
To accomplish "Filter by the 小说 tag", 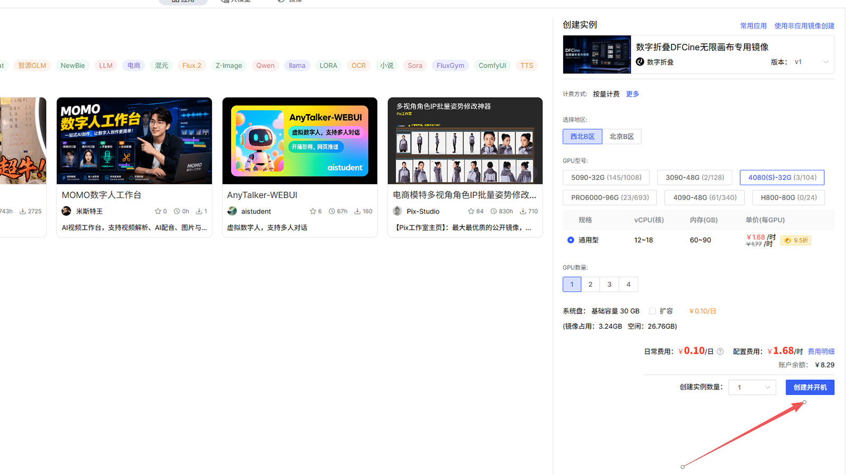I will click(387, 65).
